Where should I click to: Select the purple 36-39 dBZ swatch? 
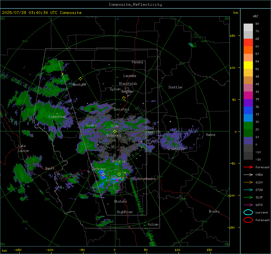pyautogui.click(x=248, y=103)
